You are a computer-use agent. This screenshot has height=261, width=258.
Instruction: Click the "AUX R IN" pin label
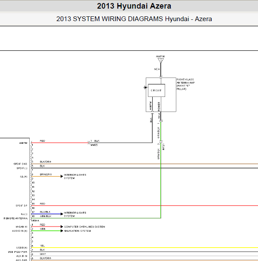point(21,256)
